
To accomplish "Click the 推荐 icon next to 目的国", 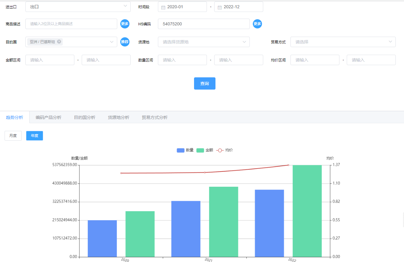I will pyautogui.click(x=125, y=42).
